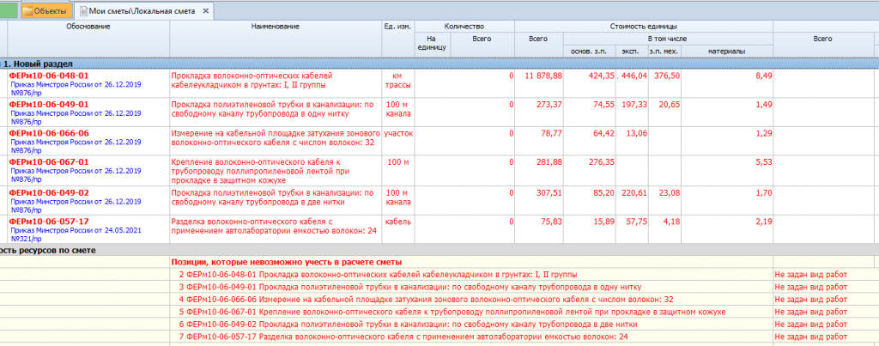Click machinist salary value 376,50

click(666, 76)
